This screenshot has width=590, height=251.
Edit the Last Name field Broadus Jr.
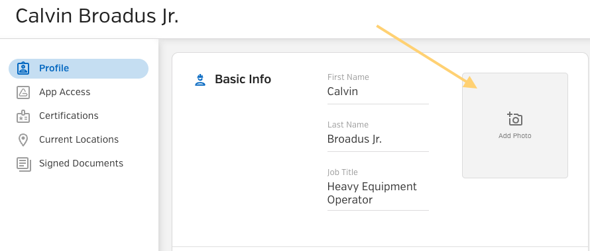point(378,139)
